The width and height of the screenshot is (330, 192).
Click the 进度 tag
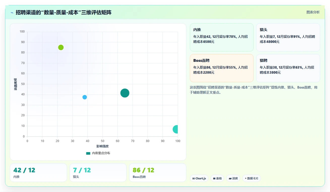[233, 178]
